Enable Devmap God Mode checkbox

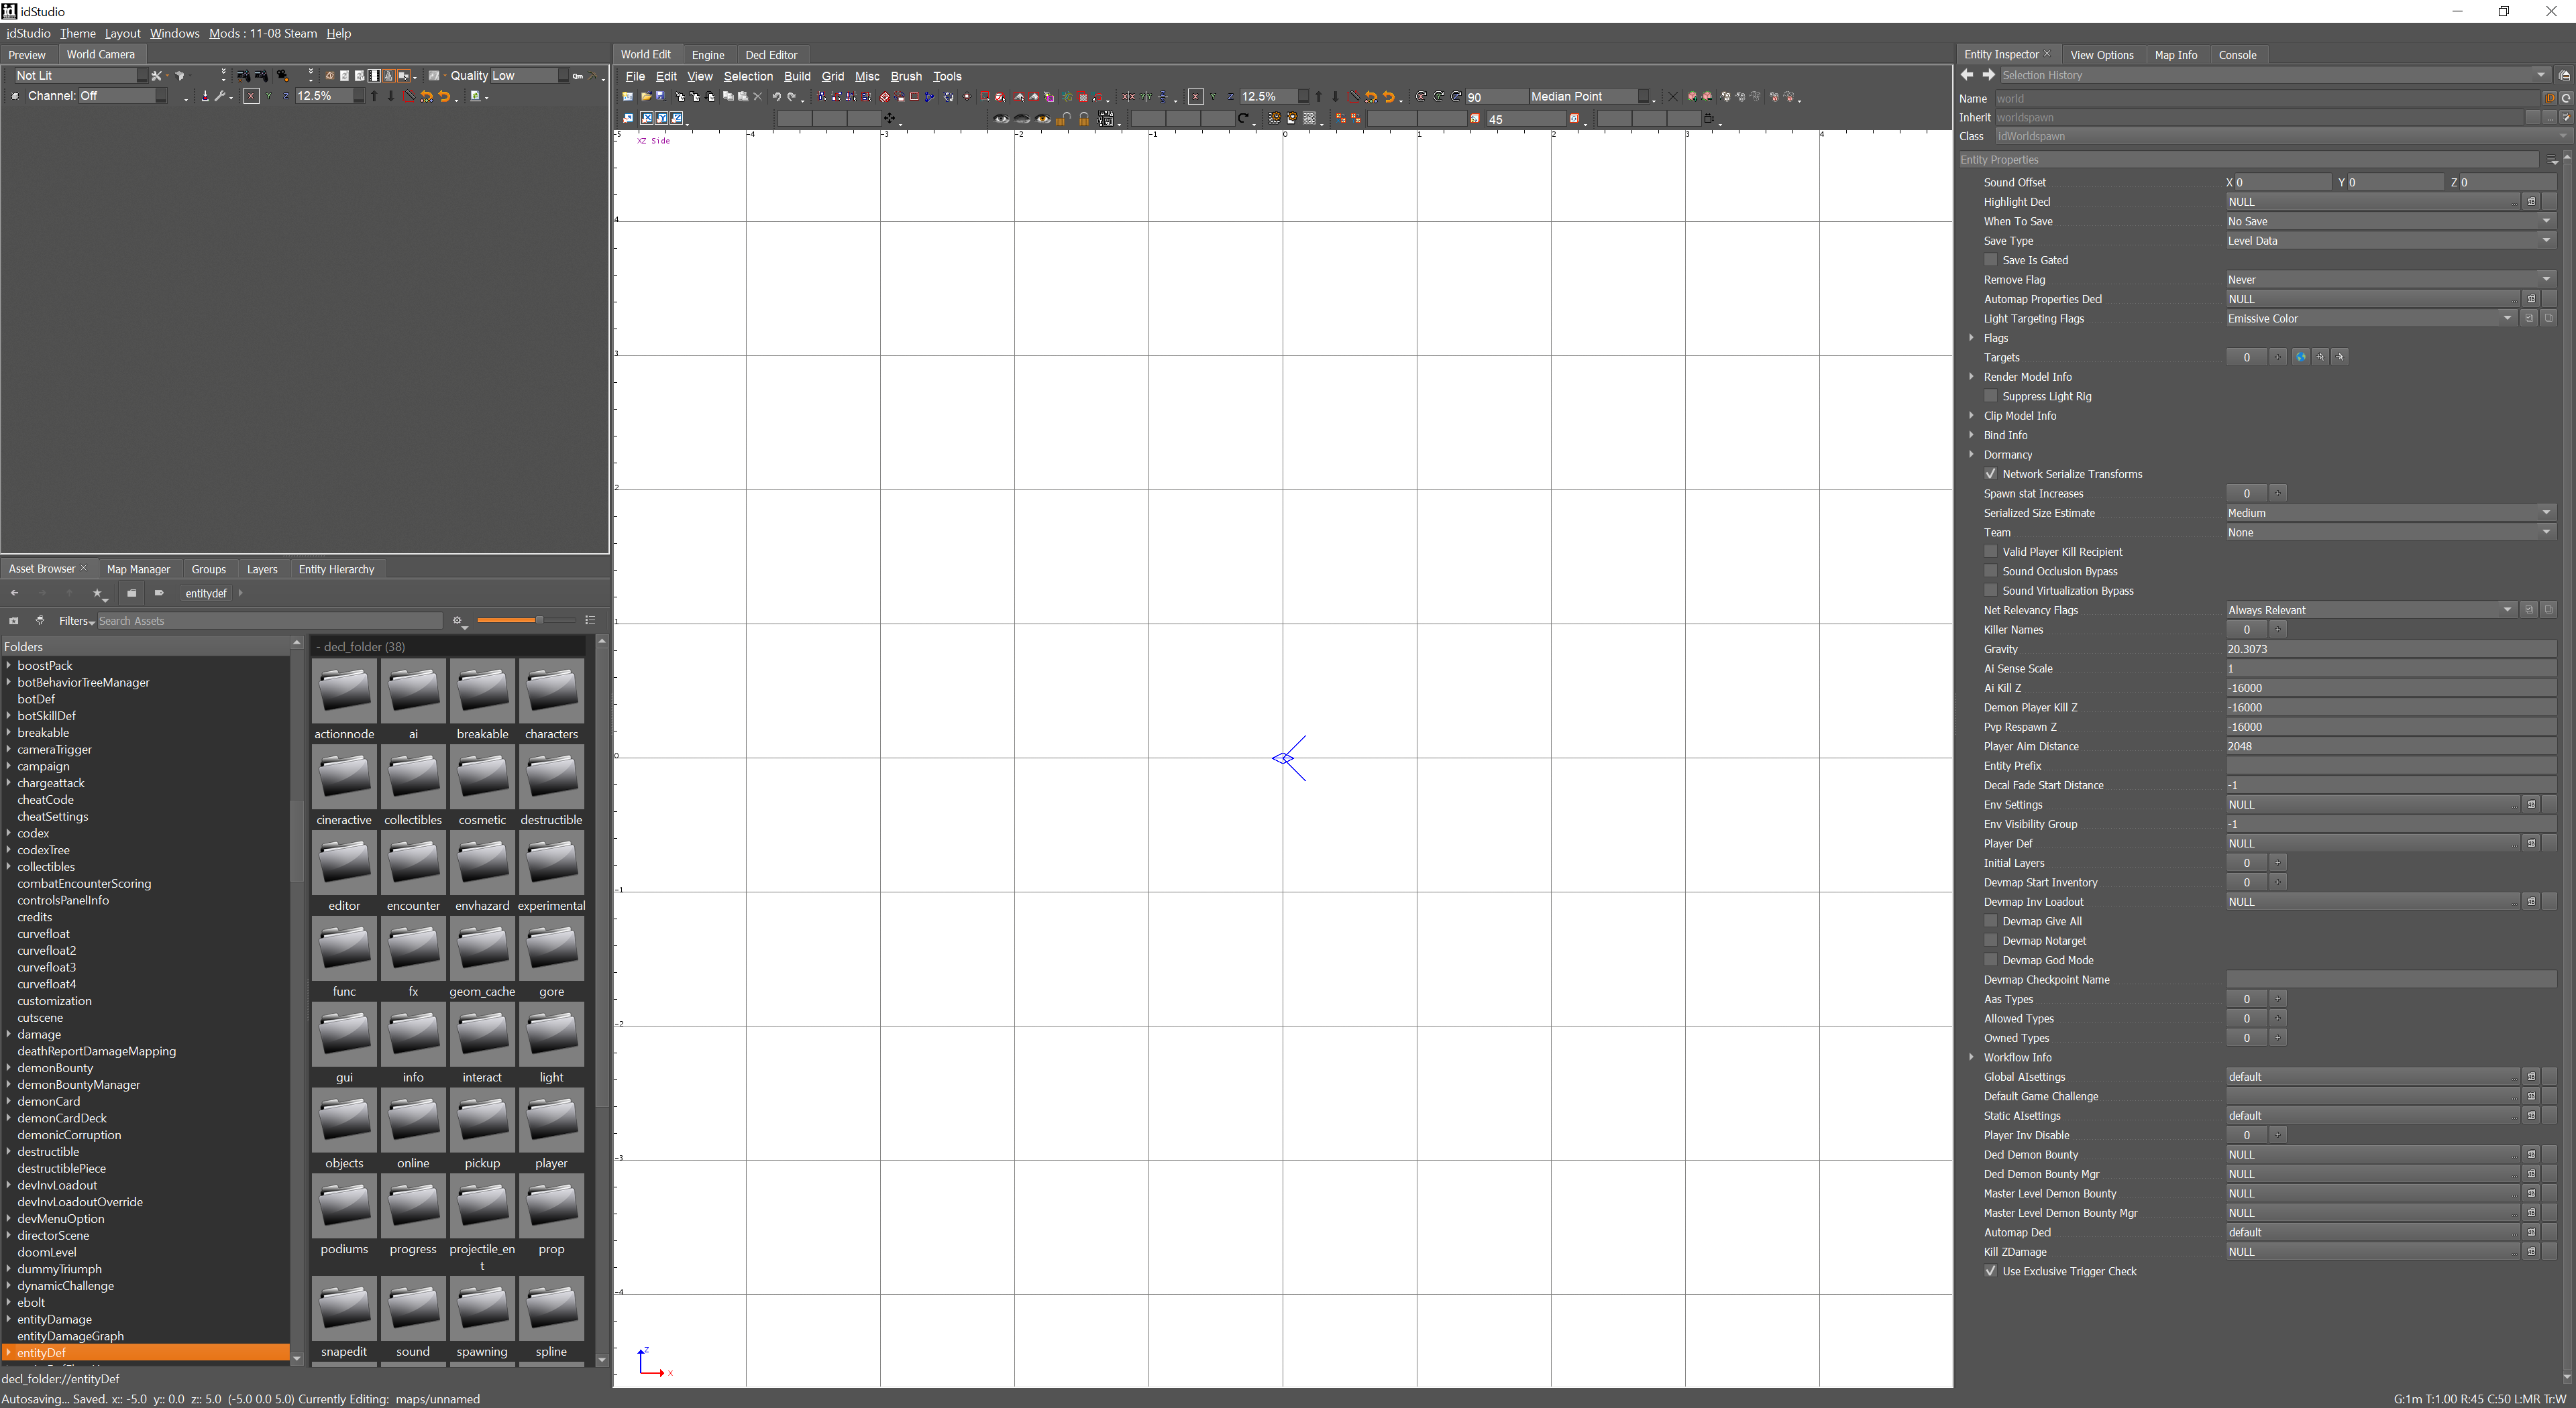[1991, 960]
